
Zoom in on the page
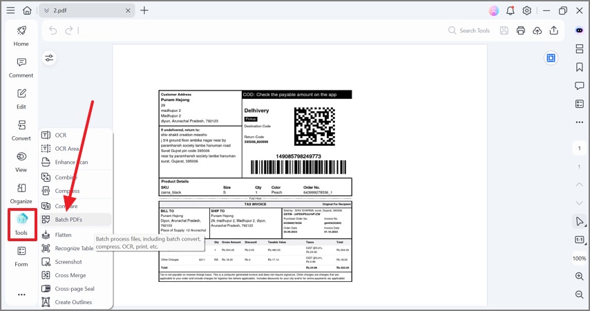580,276
